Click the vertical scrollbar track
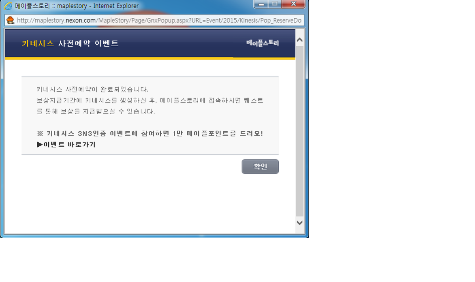 300,131
